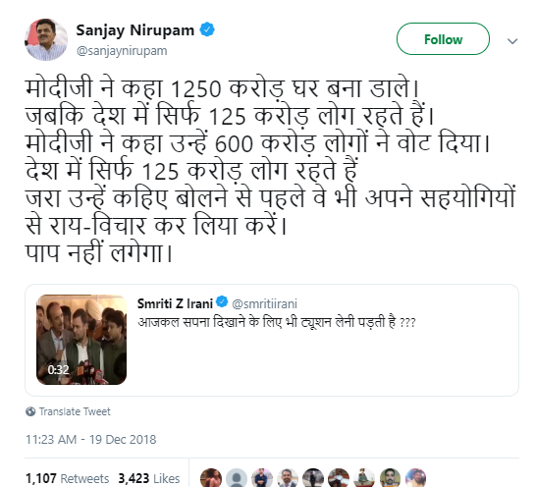Screen dimensions: 535x487
Task: Click the Follow button
Action: [x=443, y=39]
